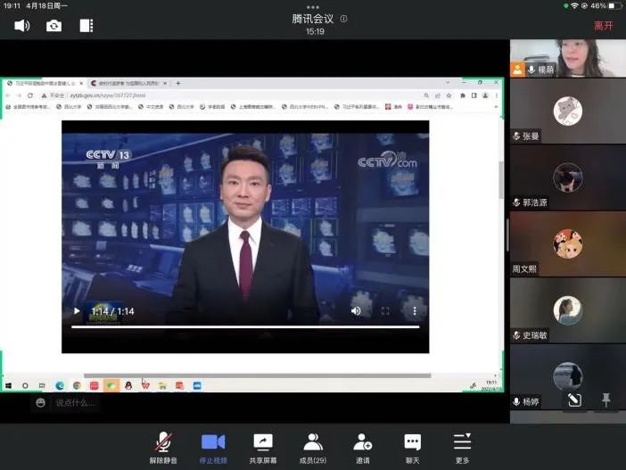Image resolution: width=626 pixels, height=470 pixels.
Task: Toggle the shared video's volume icon
Action: (x=356, y=311)
